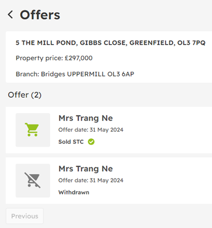Screen dimensions: 212x228
Task: Click the green shopping cart icon
Action: (x=32, y=130)
